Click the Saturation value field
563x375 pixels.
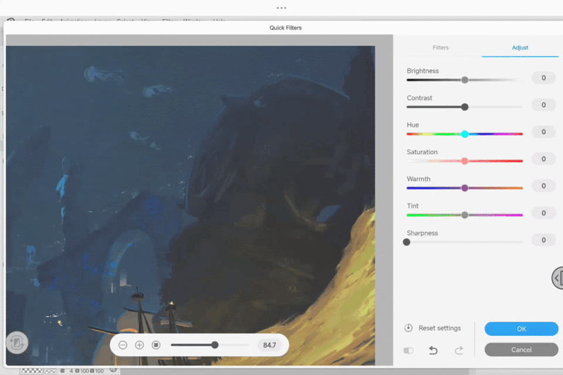pos(544,159)
